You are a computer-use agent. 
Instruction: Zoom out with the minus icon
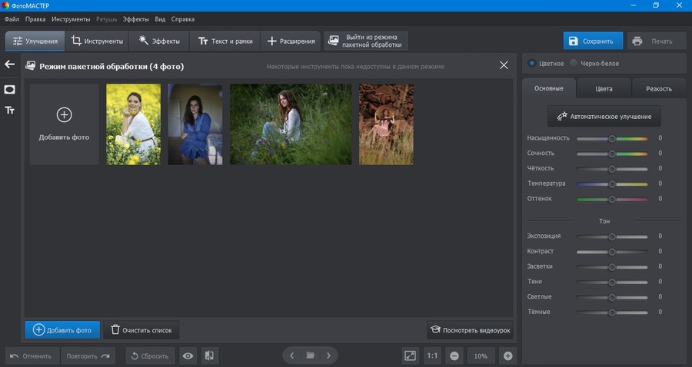[454, 356]
